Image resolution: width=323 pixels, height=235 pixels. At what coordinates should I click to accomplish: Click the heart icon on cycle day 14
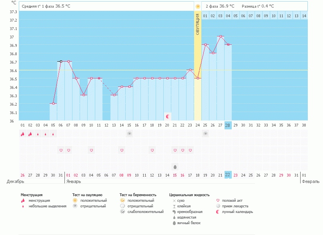pyautogui.click(x=122, y=150)
